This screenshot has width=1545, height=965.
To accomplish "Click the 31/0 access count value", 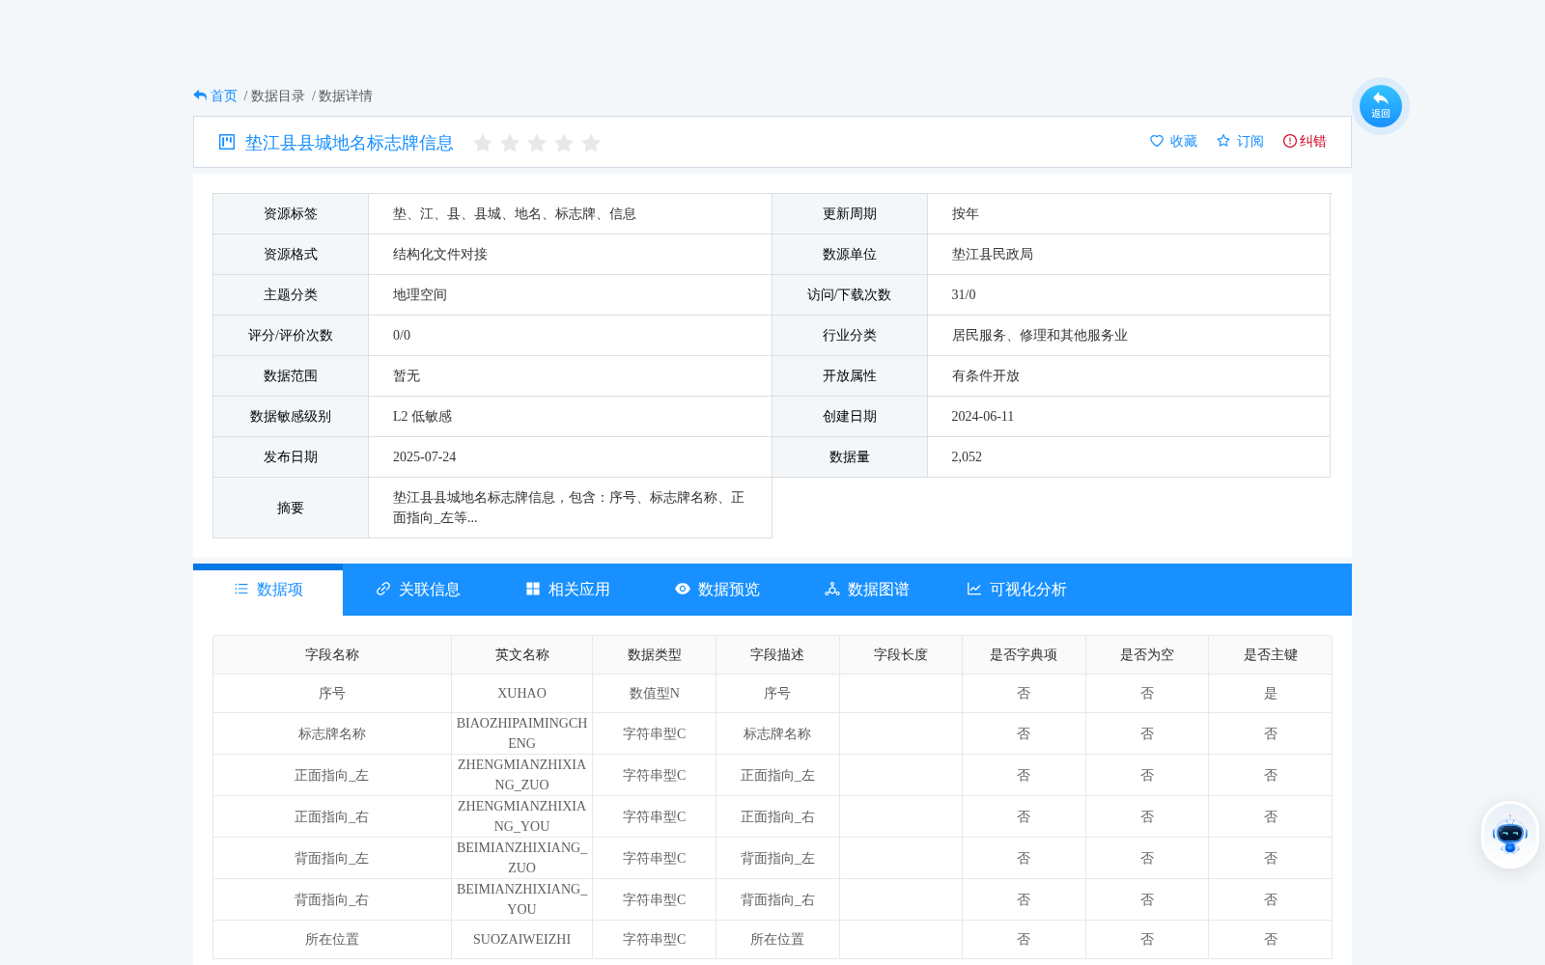I will 964,294.
